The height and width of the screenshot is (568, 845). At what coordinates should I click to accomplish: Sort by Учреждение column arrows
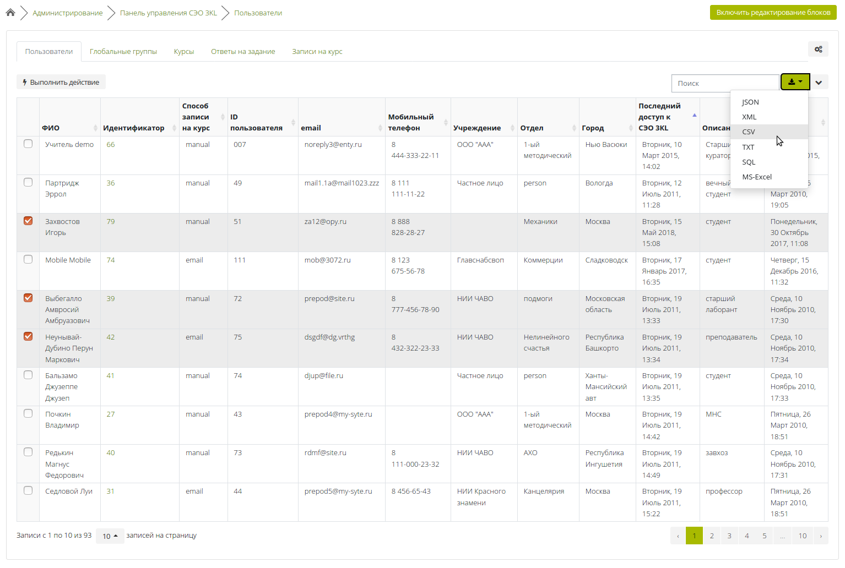click(512, 128)
